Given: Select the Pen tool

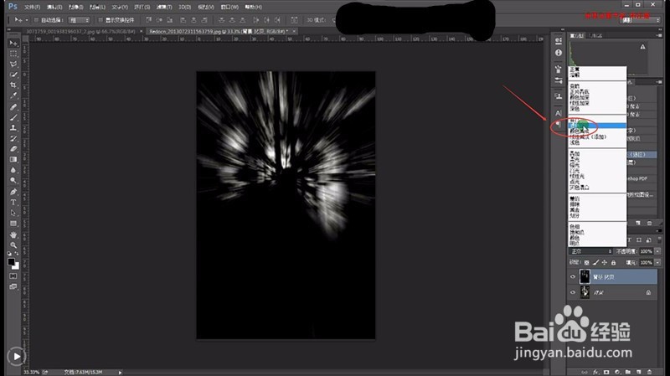Looking at the screenshot, I should tap(13, 192).
